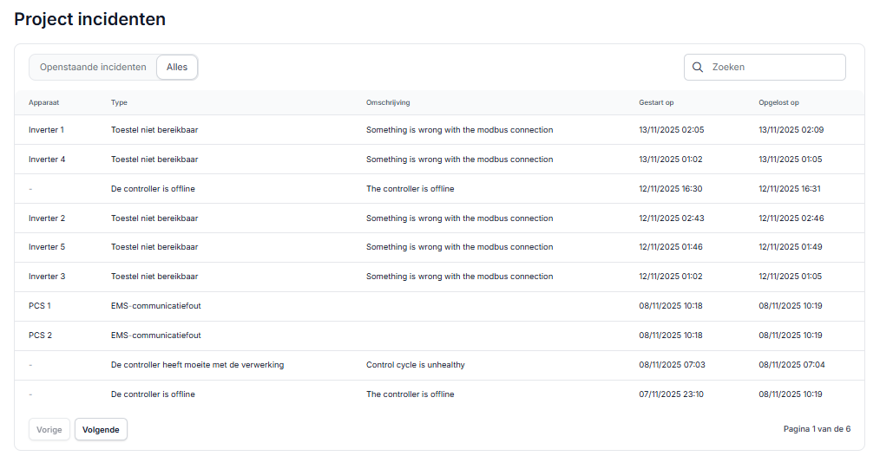Select the Inverter 4 incident row
The width and height of the screenshot is (893, 469).
pos(46,160)
